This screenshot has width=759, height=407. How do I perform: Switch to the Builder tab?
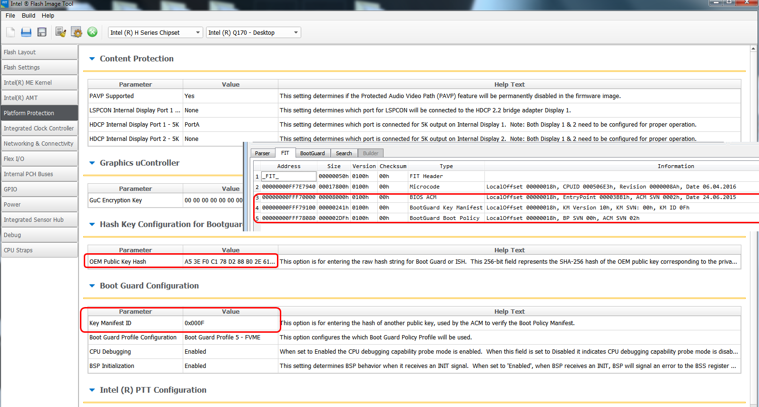(371, 153)
